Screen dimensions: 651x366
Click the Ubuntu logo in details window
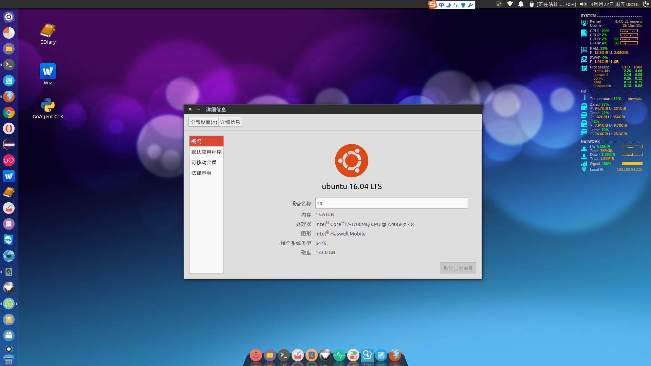352,161
